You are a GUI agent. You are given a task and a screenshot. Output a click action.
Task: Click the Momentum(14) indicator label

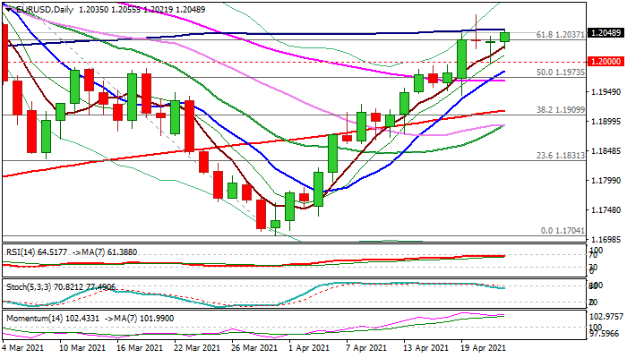pos(33,318)
